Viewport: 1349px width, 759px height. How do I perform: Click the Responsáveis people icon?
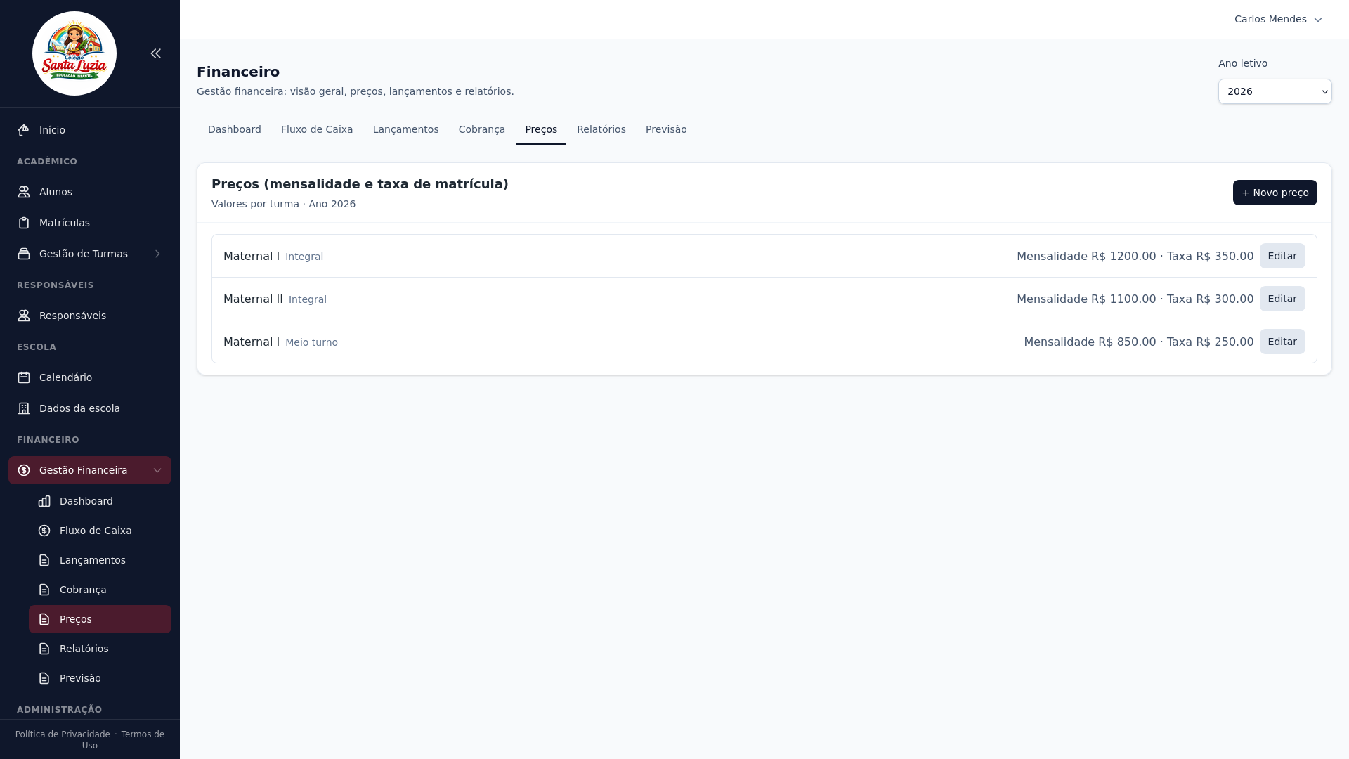pos(24,316)
